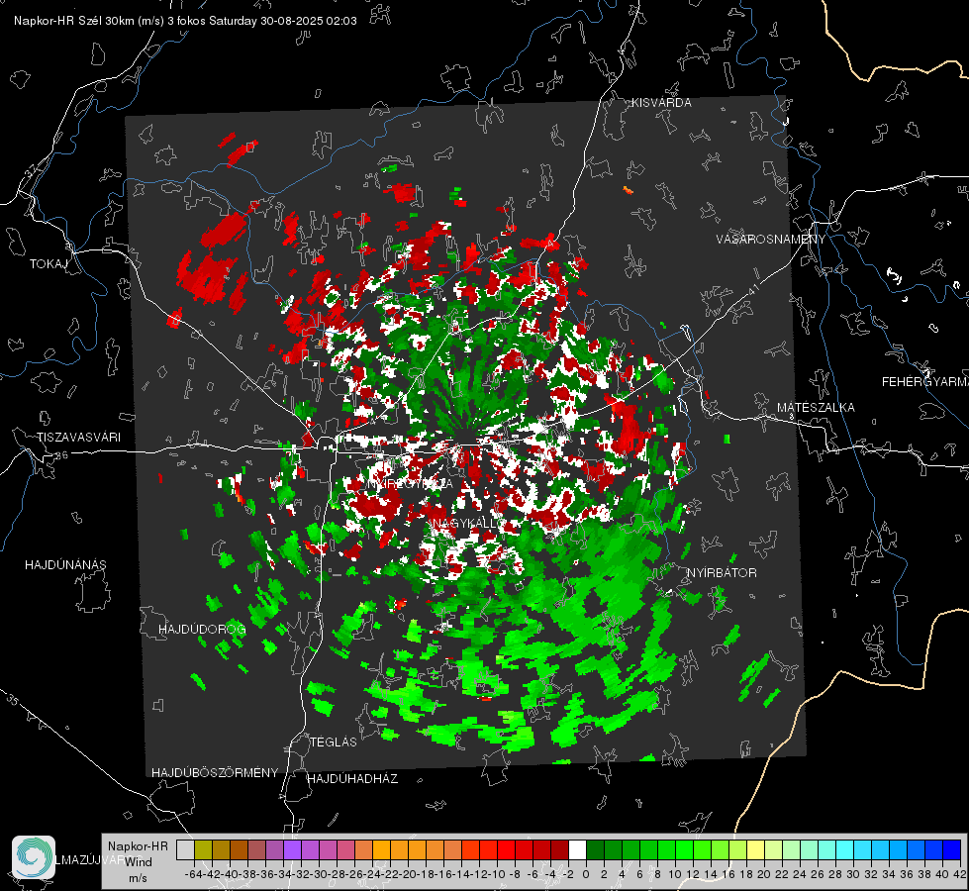Screen dimensions: 969x891
Task: Click the KISVÁRDA city label
Action: [x=661, y=103]
